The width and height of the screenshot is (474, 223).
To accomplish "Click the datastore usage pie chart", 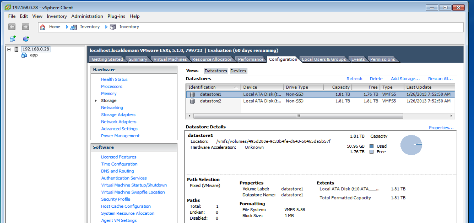I will click(411, 145).
